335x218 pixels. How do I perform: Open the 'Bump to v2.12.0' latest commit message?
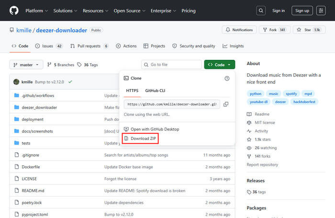click(x=49, y=82)
